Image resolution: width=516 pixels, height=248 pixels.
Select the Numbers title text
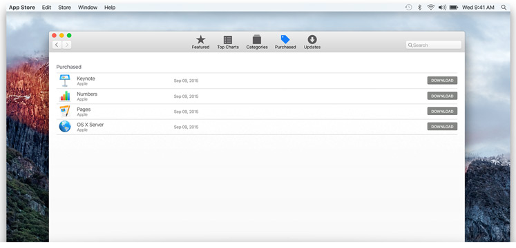[87, 94]
